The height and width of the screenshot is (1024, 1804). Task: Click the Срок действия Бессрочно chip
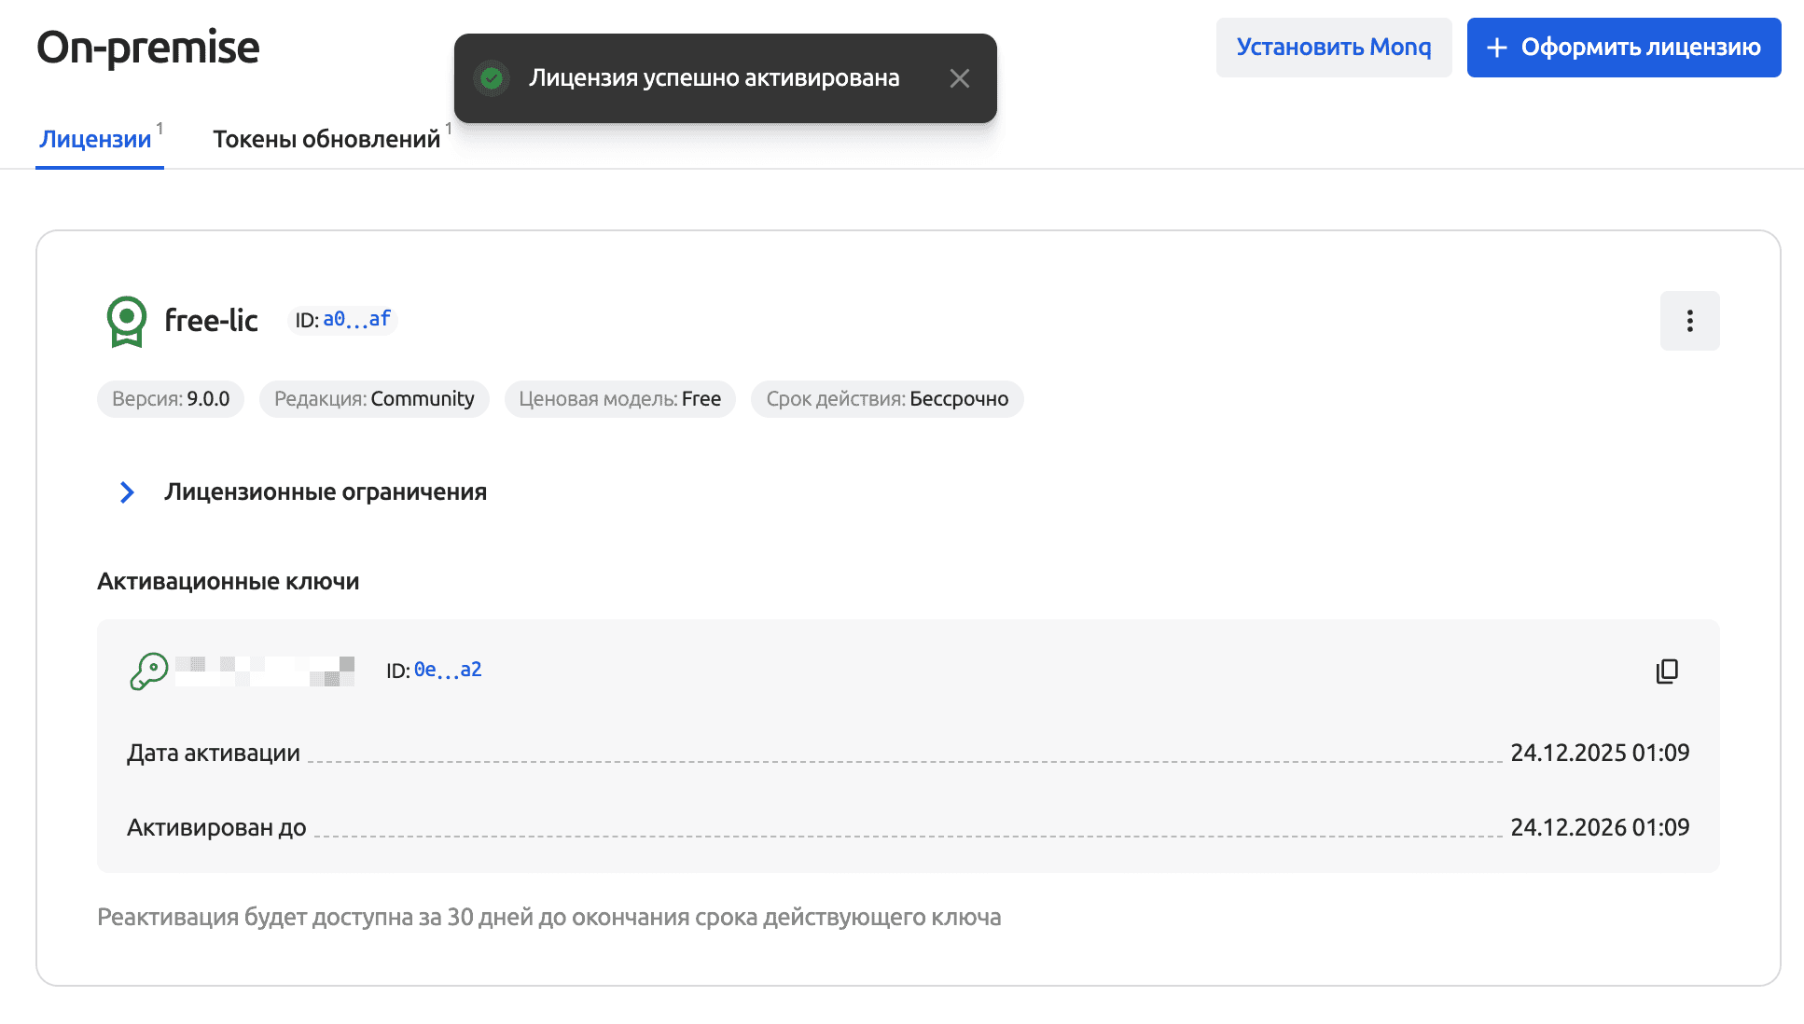[x=886, y=399]
